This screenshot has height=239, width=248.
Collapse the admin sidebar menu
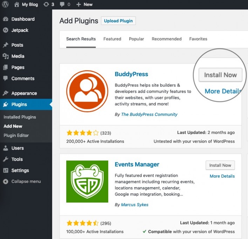pos(22,182)
